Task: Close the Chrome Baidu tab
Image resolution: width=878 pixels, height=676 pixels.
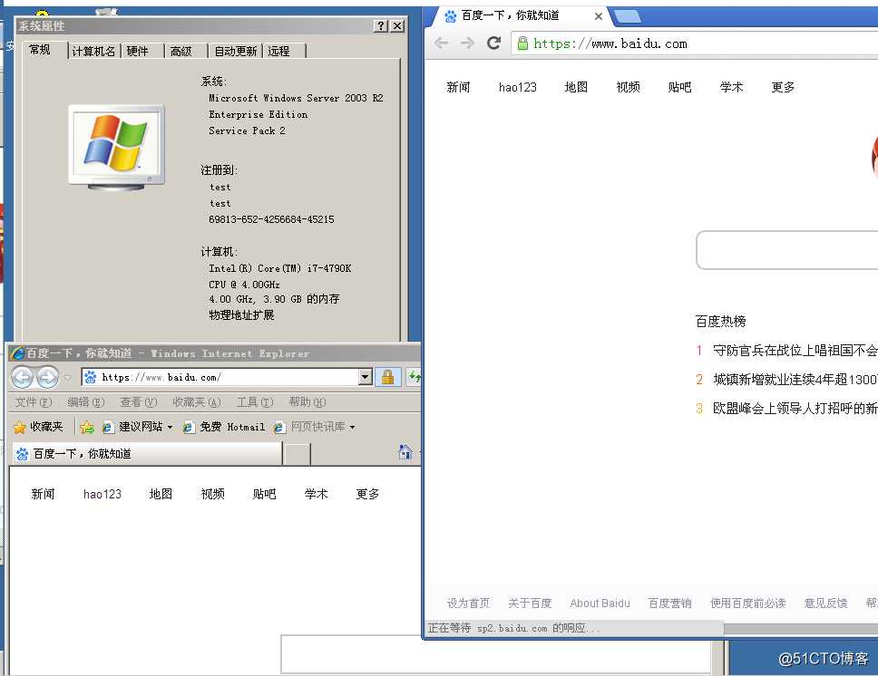Action: 598,16
